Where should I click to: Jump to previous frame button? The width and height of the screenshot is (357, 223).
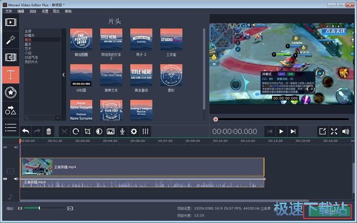270,131
